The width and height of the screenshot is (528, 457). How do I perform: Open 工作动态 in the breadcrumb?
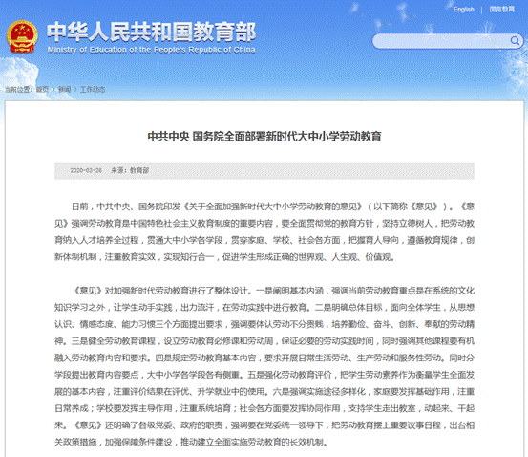(93, 89)
